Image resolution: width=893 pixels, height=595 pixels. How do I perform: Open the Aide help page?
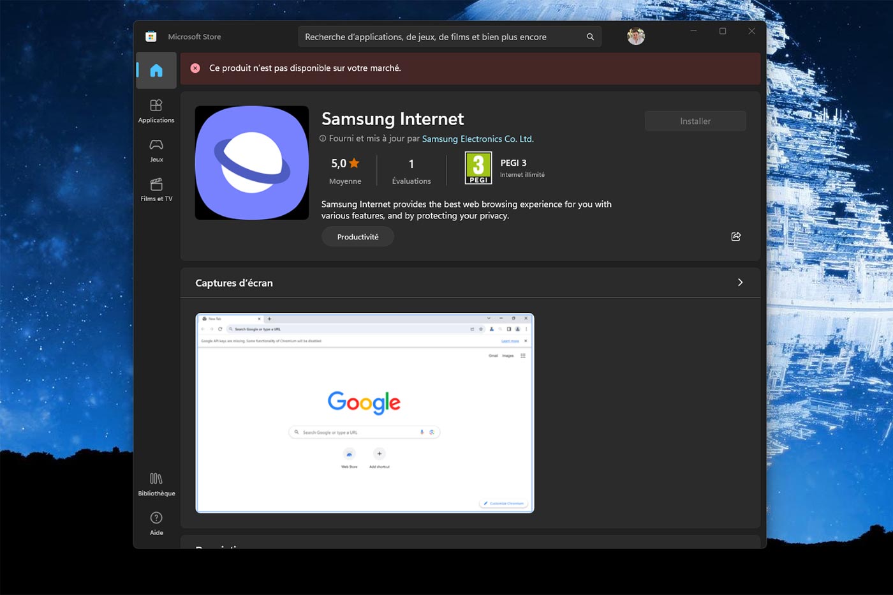tap(156, 523)
